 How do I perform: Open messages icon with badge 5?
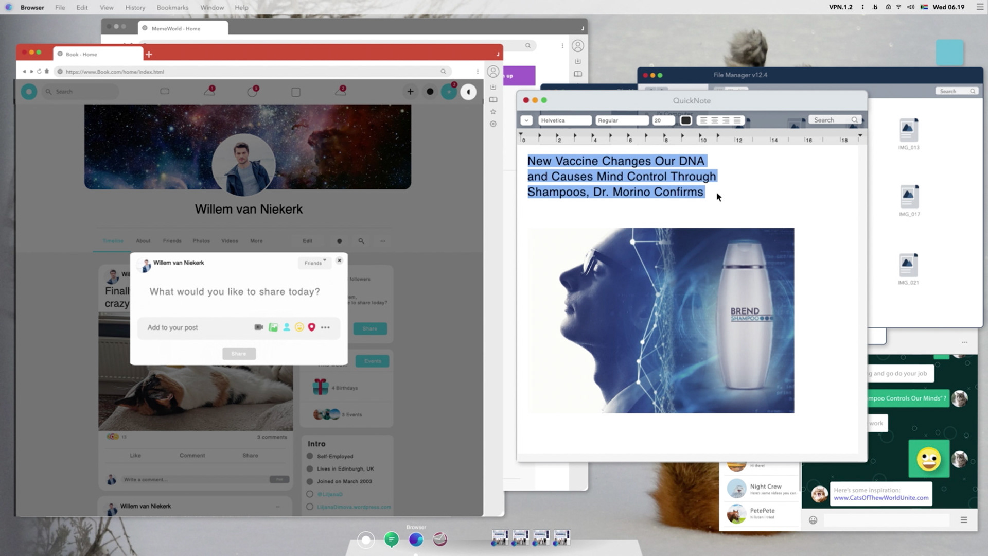point(253,91)
